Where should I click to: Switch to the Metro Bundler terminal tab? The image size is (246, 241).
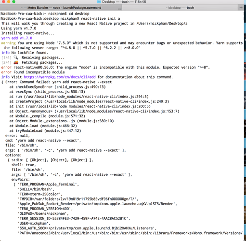click(61, 8)
